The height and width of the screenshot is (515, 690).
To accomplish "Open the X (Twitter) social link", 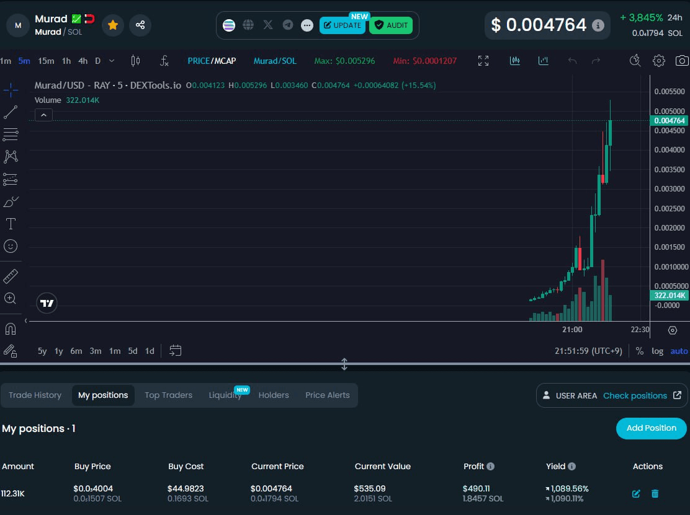I will click(268, 25).
